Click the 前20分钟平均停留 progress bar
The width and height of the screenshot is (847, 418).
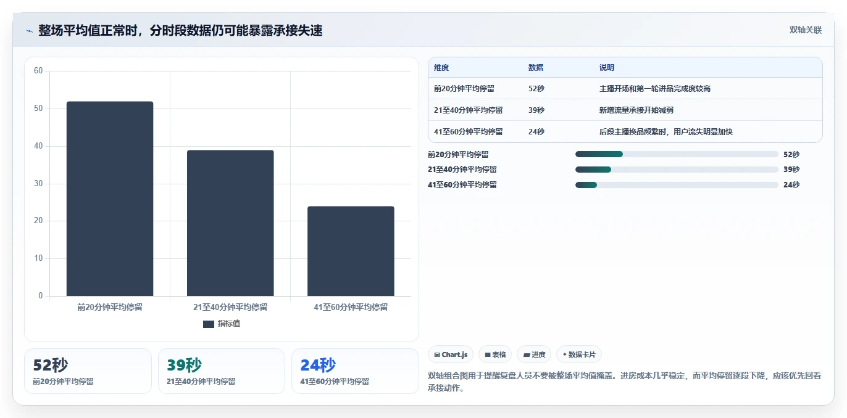677,154
